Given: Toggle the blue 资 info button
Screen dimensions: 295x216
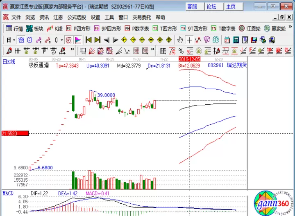Looking at the screenshot, I should point(21,40).
